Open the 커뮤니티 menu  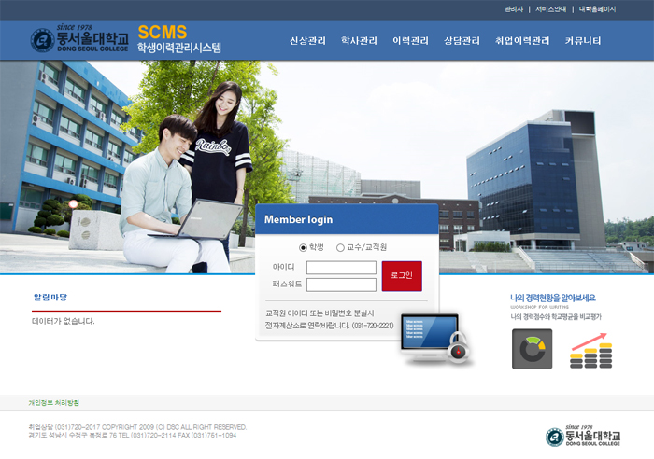pyautogui.click(x=583, y=41)
